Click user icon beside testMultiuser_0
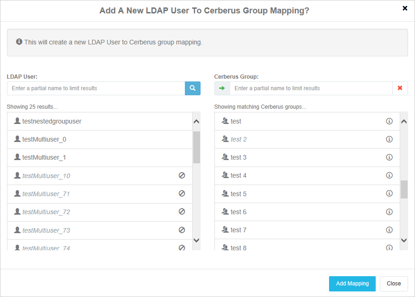Image resolution: width=415 pixels, height=297 pixels. [x=17, y=139]
